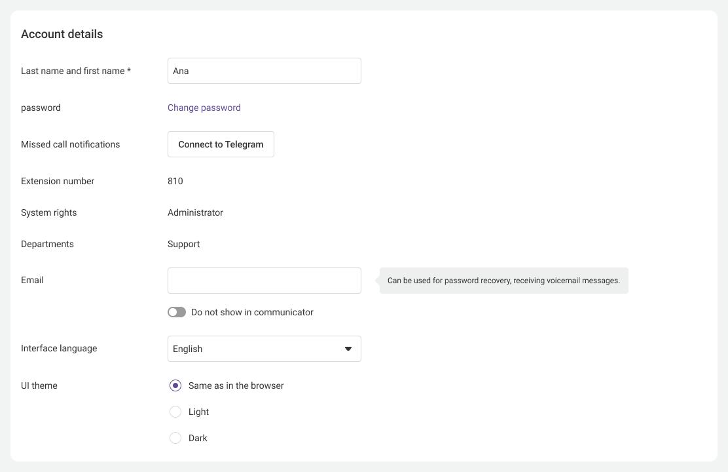Toggle the Do not show in communicator switch
Screen dimensions: 728x472
click(177, 313)
